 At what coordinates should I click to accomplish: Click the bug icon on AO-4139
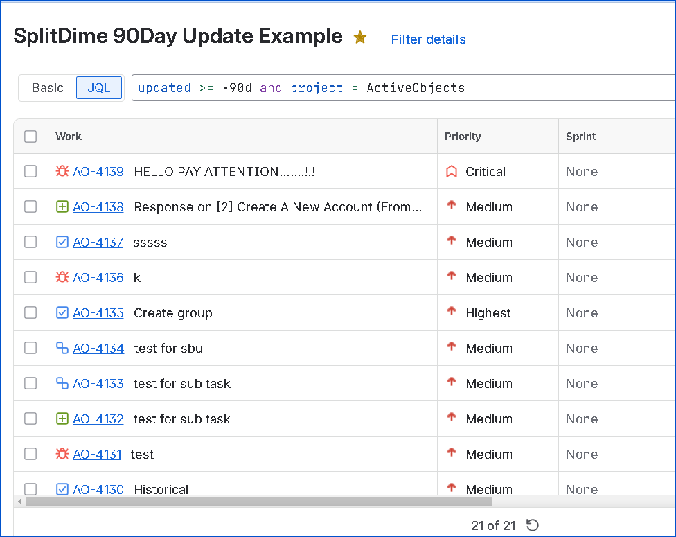[x=62, y=171]
